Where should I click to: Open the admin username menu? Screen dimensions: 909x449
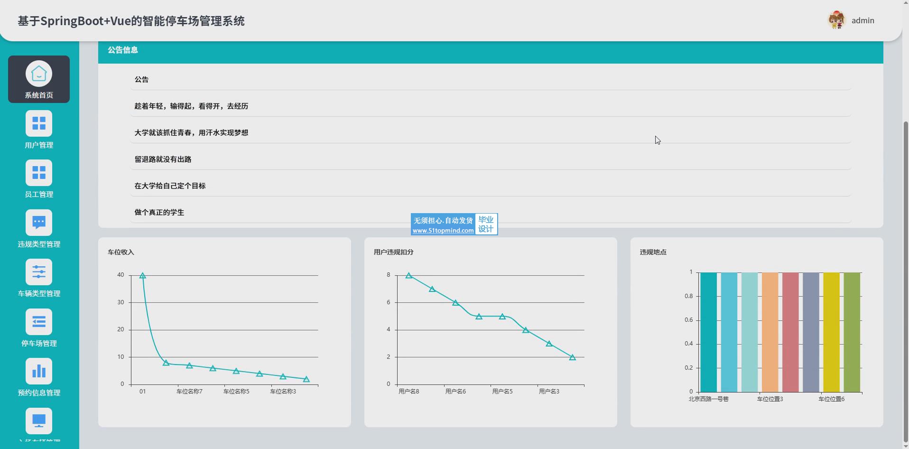(x=863, y=20)
